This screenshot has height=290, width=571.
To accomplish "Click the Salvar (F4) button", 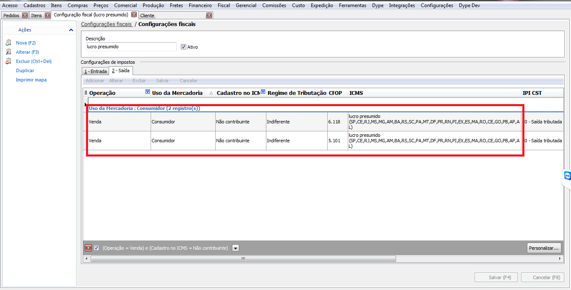I will click(x=497, y=277).
